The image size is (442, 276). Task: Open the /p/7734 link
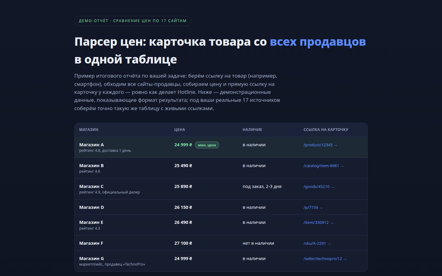313,208
